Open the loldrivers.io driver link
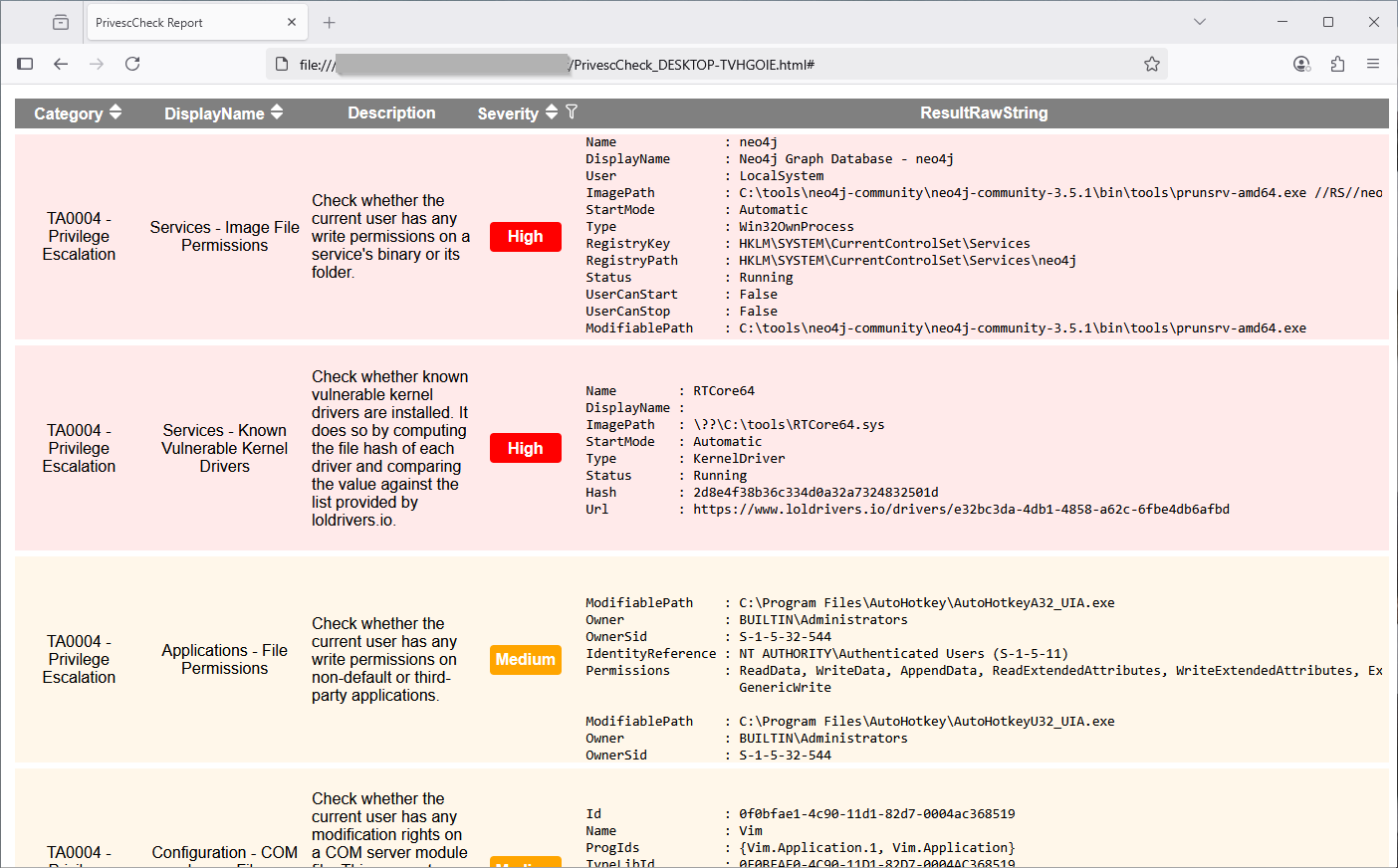 tap(961, 509)
